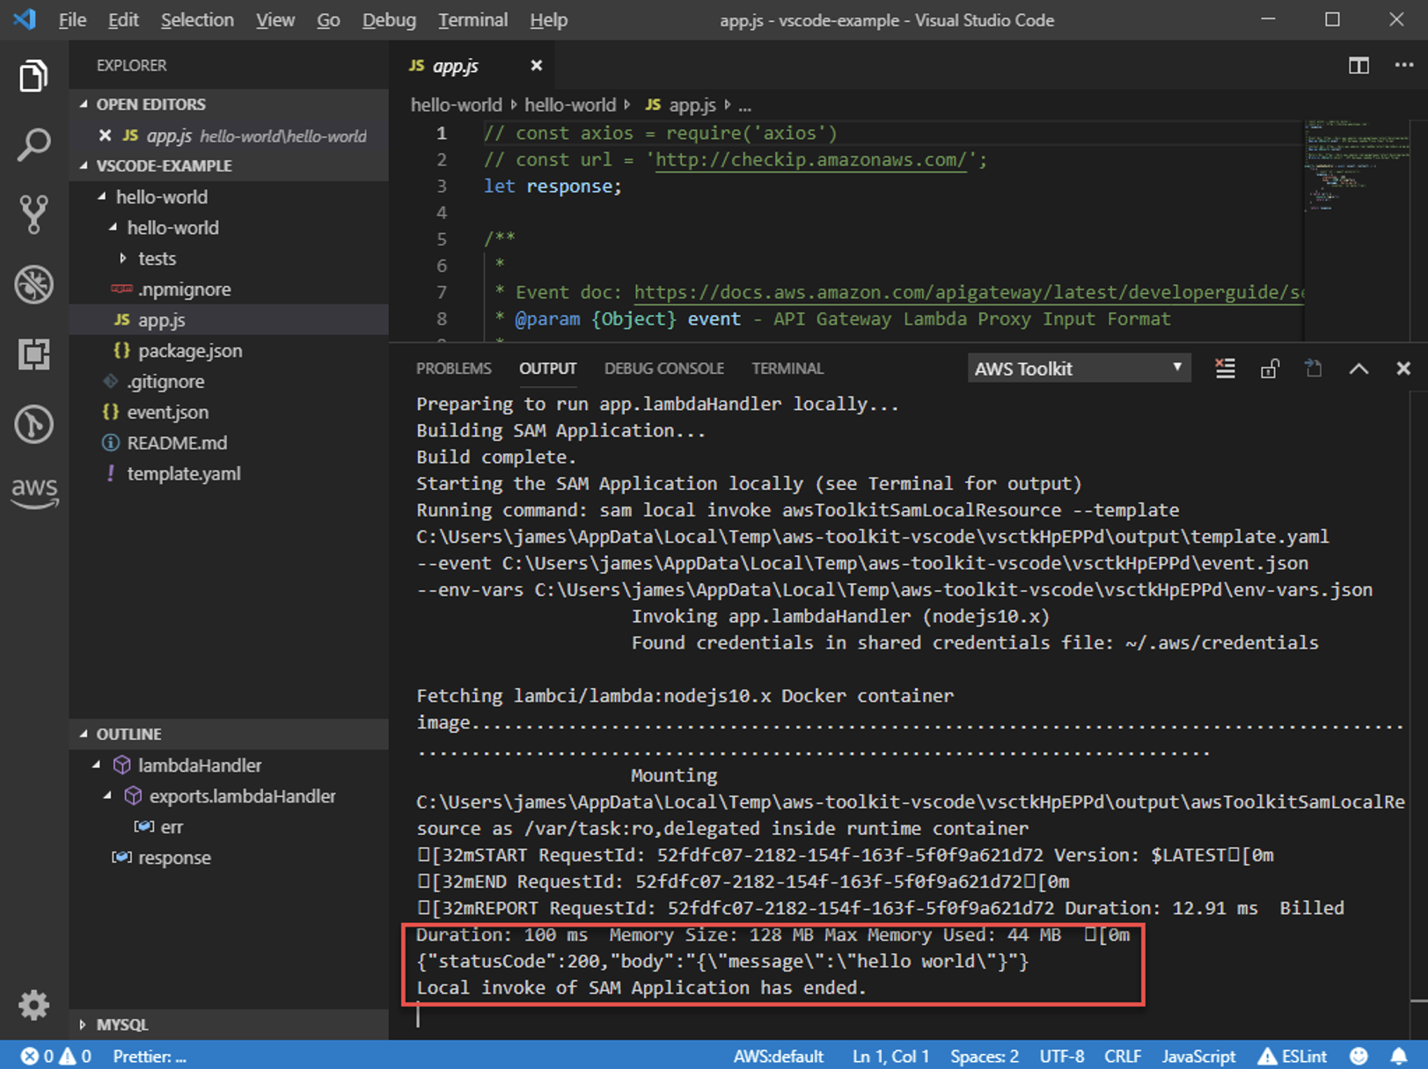Open Source Control view in activity bar
Viewport: 1428px width, 1069px height.
(x=34, y=214)
